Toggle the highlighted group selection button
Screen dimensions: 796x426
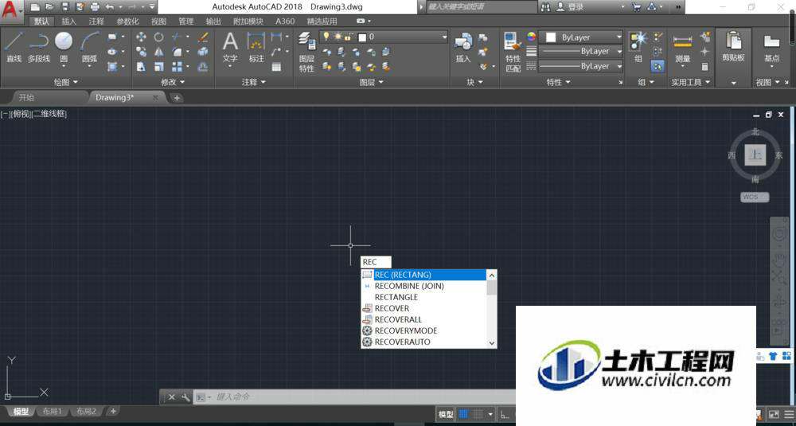click(x=657, y=66)
